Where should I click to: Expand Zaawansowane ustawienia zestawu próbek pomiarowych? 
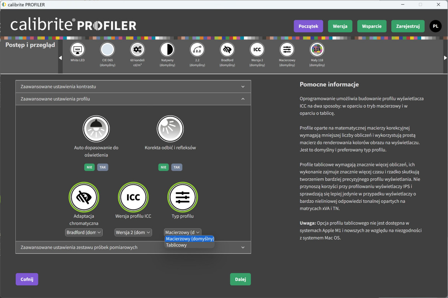[133, 247]
